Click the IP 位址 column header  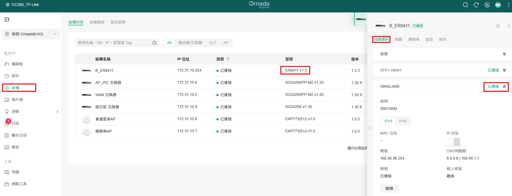coord(183,59)
